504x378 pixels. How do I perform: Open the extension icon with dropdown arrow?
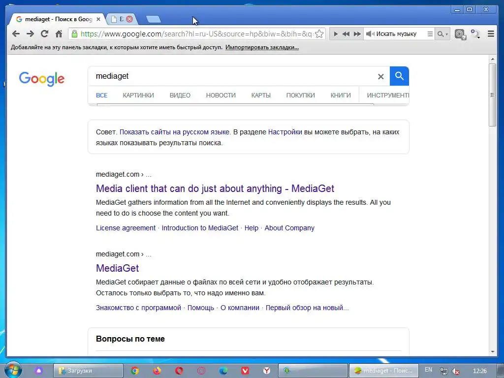[475, 34]
